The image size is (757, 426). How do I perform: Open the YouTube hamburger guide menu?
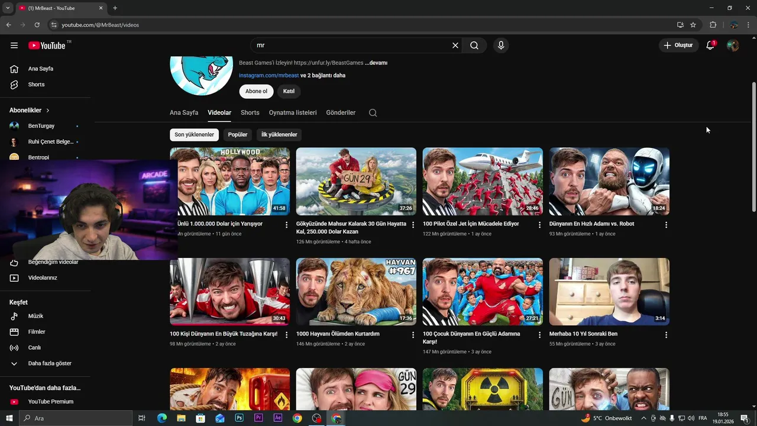[14, 46]
